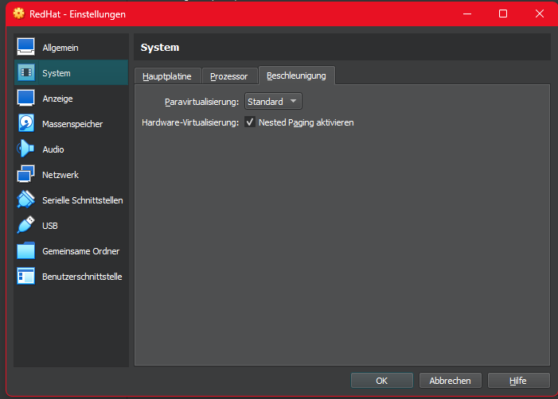The width and height of the screenshot is (558, 399).
Task: Click the Gemeinsame Ordner folder icon
Action: (26, 251)
